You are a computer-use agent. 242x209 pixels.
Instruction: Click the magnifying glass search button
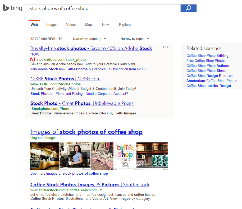pyautogui.click(x=188, y=8)
